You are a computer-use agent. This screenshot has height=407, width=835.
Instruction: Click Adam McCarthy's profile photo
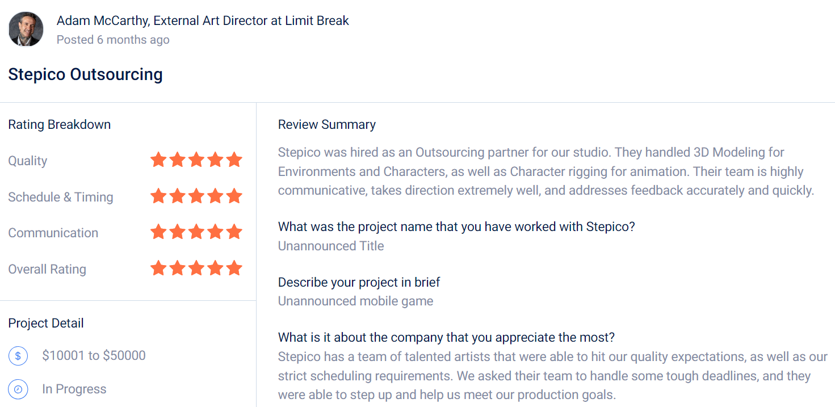coord(26,29)
